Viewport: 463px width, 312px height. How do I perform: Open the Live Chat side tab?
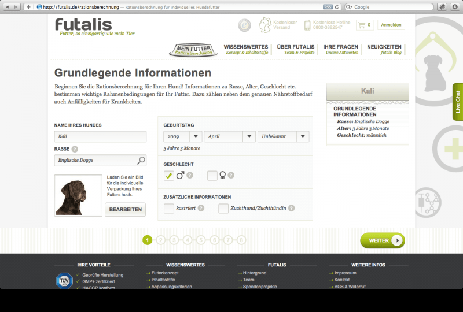tap(458, 102)
